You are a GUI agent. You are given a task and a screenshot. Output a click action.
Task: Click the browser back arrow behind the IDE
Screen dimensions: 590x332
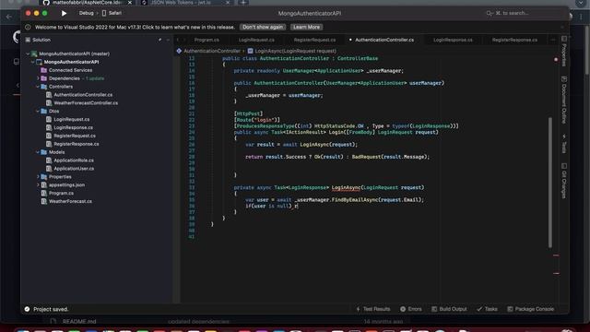[x=9, y=17]
